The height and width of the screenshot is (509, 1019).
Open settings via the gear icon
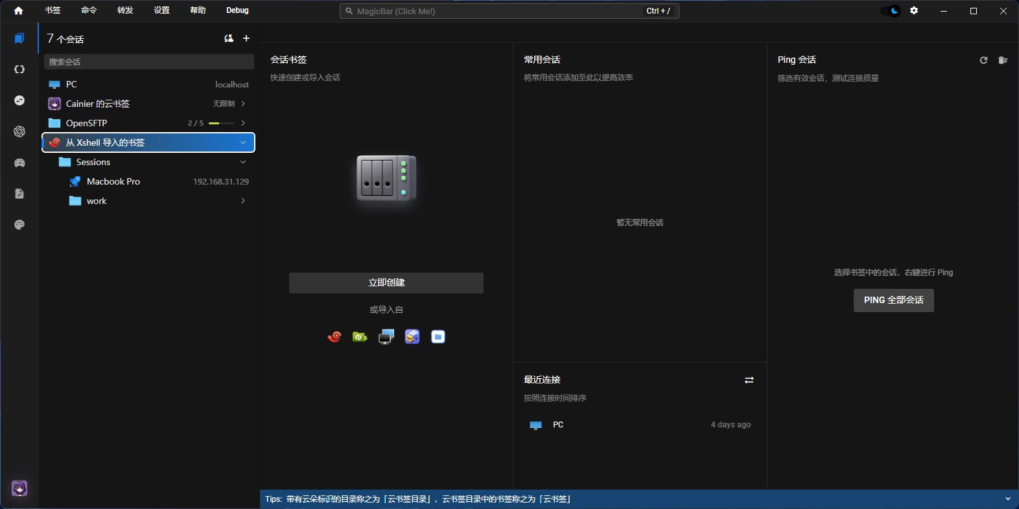[914, 10]
